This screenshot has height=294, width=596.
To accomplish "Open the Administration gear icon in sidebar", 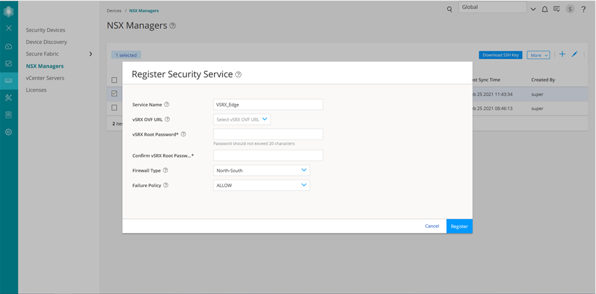I will coord(9,132).
